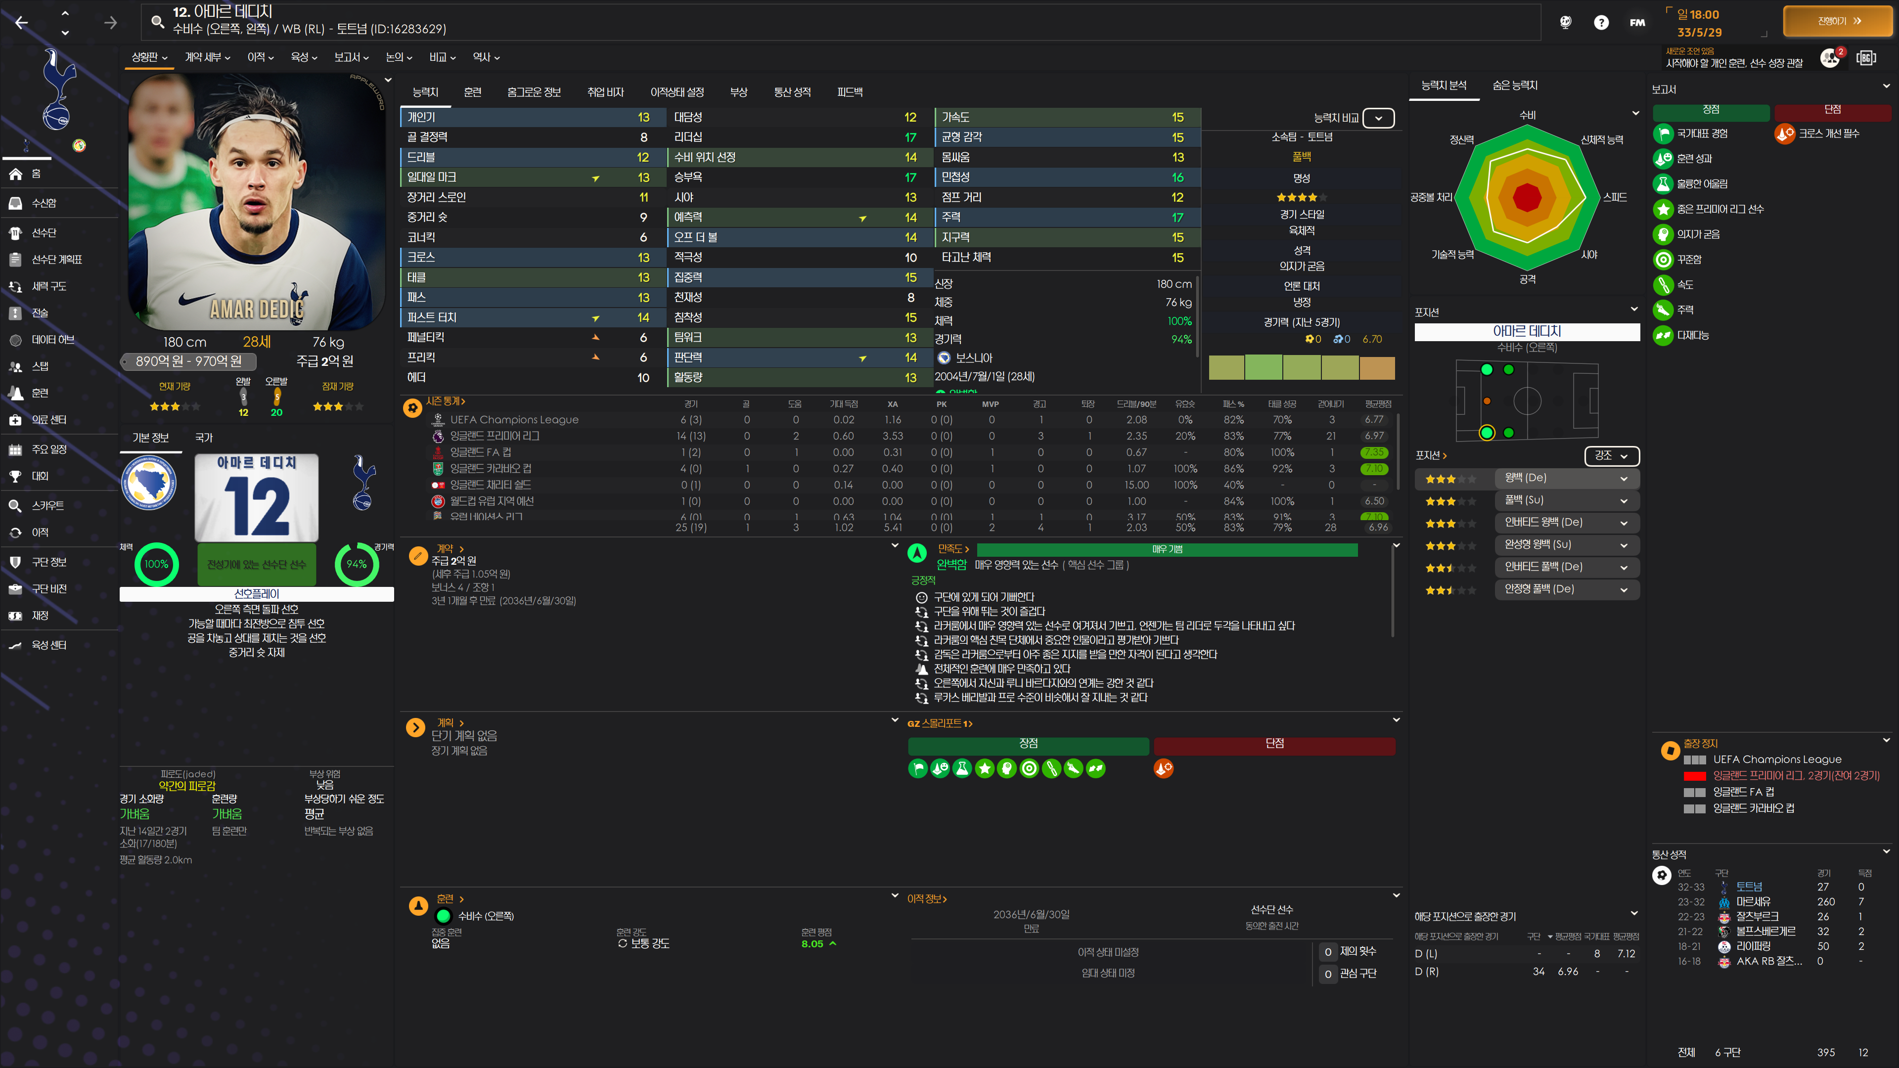The height and width of the screenshot is (1068, 1899).
Task: Click the 크로스 개선 필수 weakness icon
Action: coord(1785,133)
